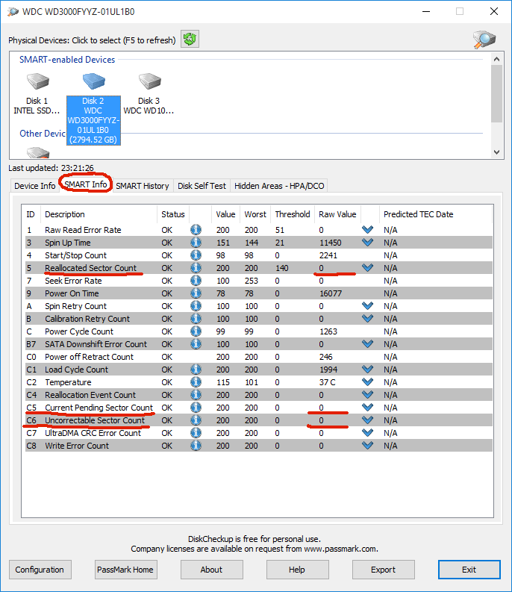This screenshot has height=592, width=512.
Task: Open Help
Action: (297, 570)
